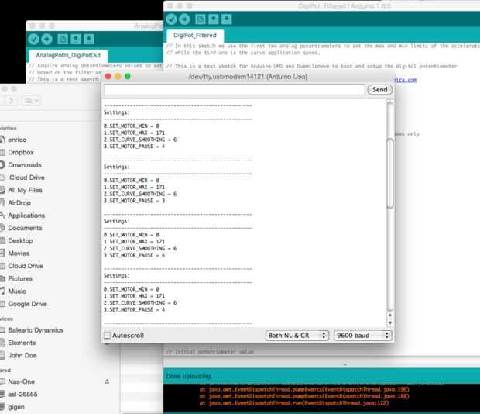Click Upload icon in AnalogPotin_DigiPotOut window
Viewport: 480px width, 414px height.
point(46,39)
